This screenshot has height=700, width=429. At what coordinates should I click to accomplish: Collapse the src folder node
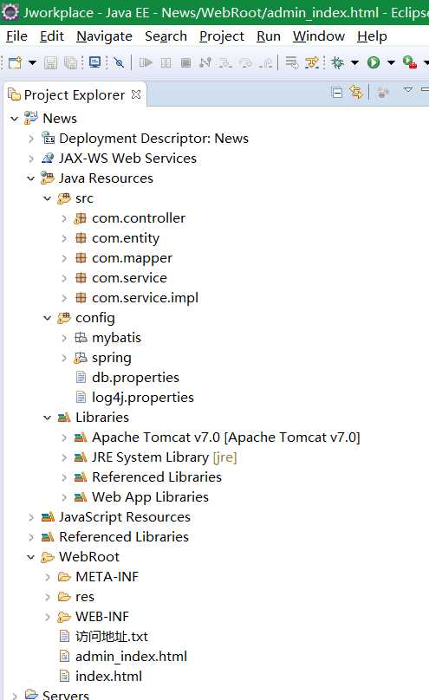click(x=48, y=198)
